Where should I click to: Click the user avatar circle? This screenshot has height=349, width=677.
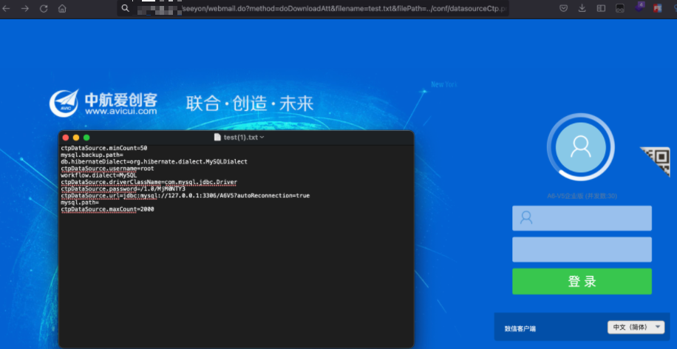(580, 147)
